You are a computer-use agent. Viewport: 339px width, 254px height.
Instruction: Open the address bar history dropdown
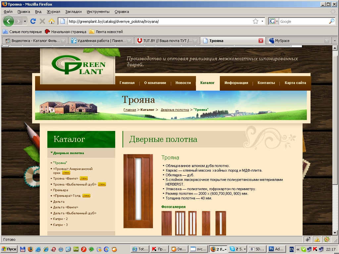[262, 21]
